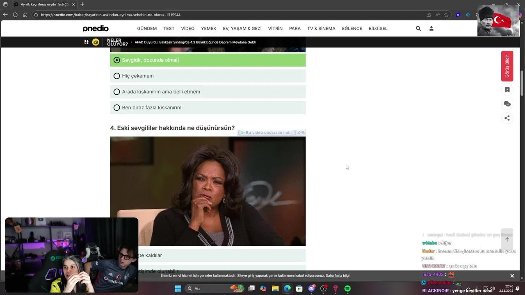
Task: Open Spotify from taskbar
Action: coord(347,288)
